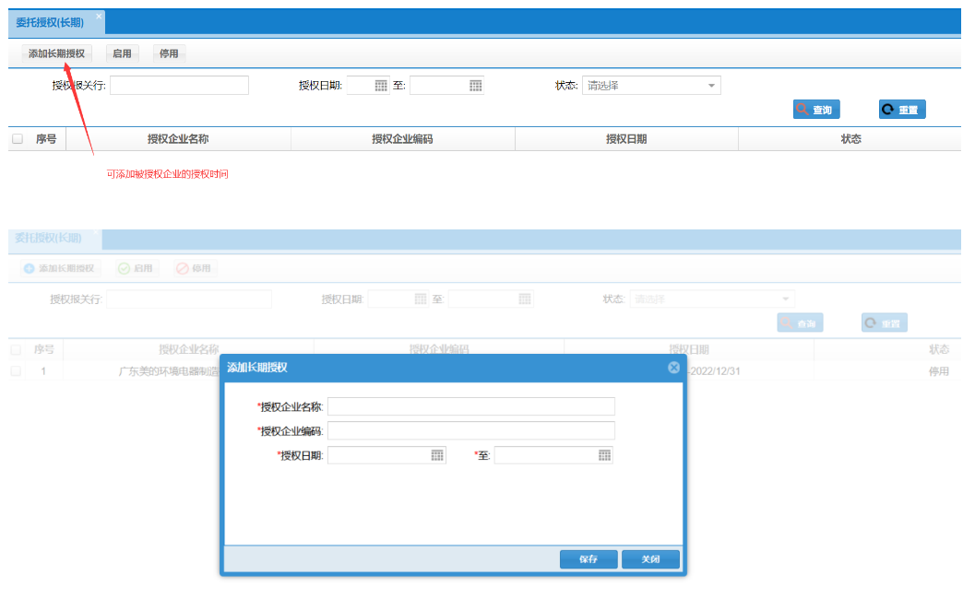Viewport: 975px width, 598px height.
Task: Open the end-date calendar in the dimmed lower filter bar
Action: tap(525, 299)
